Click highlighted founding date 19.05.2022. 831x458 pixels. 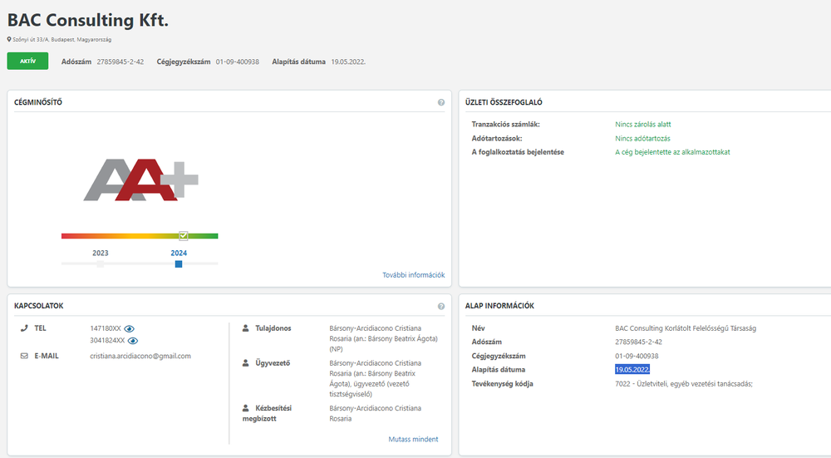(632, 369)
